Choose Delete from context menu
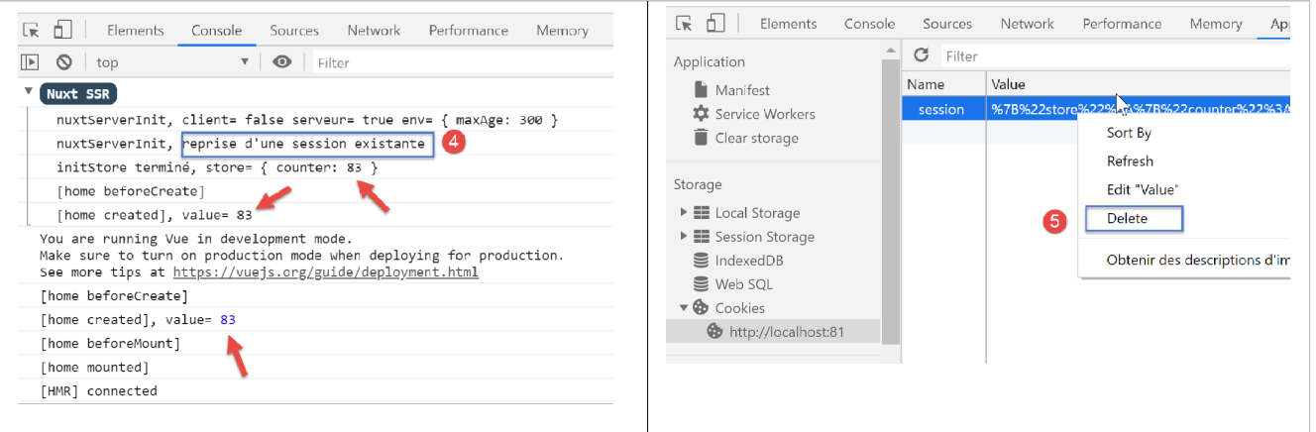Viewport: 1316px width, 432px height. click(1127, 218)
